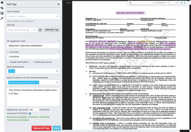Open the Select an Existing Tag dropdown
Screen dimensions: 191x132
coord(22,30)
